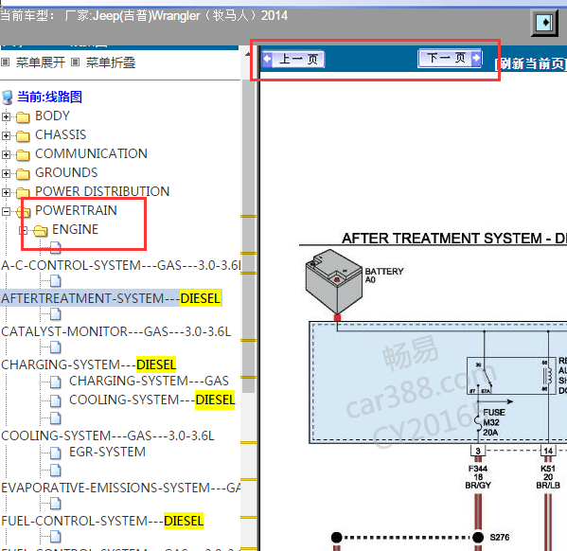
Task: Click the computer icon beside 当前:线路图
Action: (x=8, y=98)
